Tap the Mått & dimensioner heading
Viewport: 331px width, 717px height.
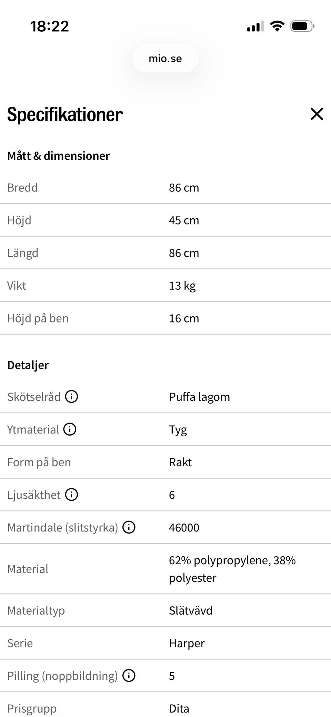pos(59,156)
